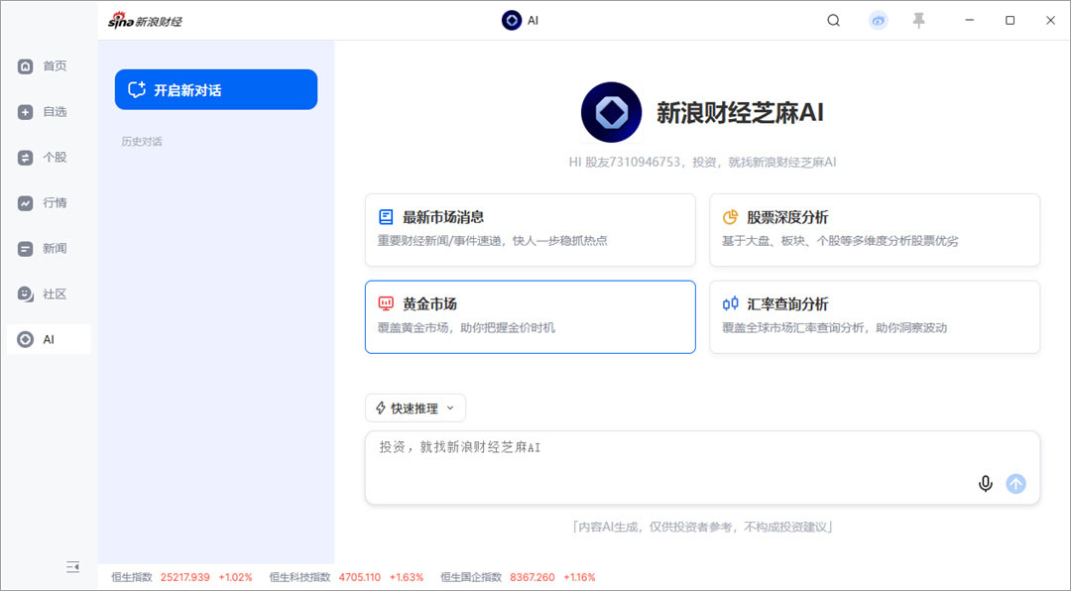Click the lightning bolt reasoning icon
1071x591 pixels.
click(x=381, y=408)
